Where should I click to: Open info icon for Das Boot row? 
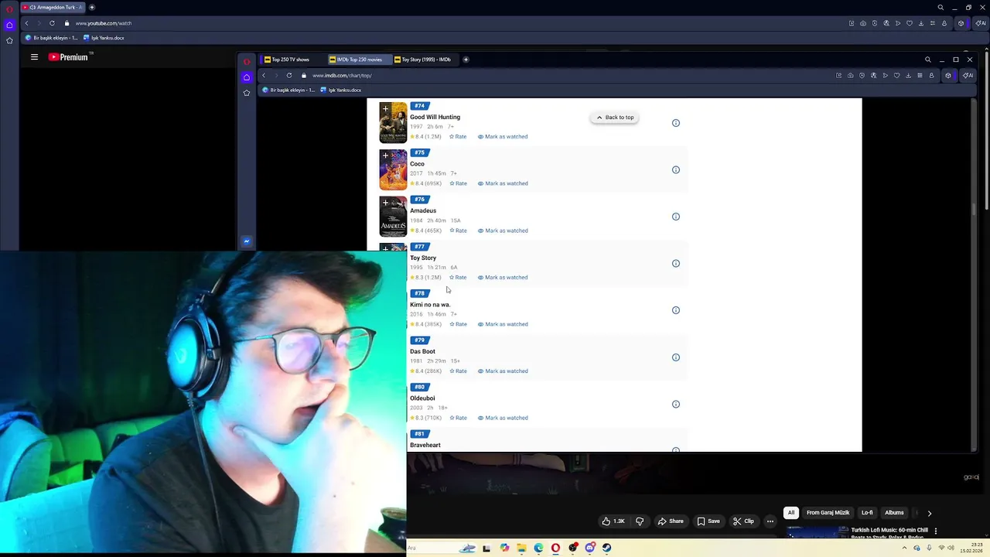click(x=675, y=357)
